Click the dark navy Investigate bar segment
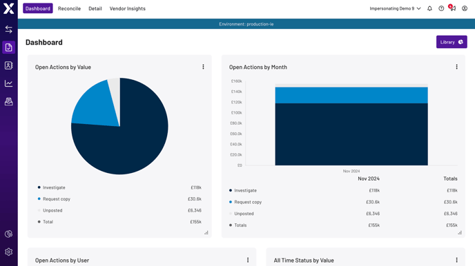This screenshot has height=266, width=475. (x=351, y=134)
